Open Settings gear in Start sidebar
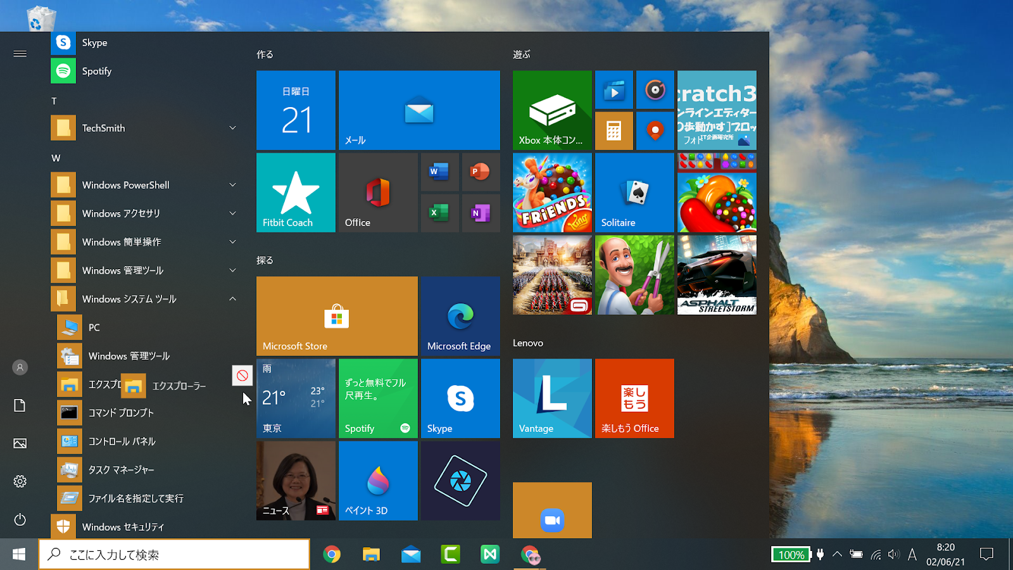Screen dimensions: 1013x570 click(x=20, y=481)
